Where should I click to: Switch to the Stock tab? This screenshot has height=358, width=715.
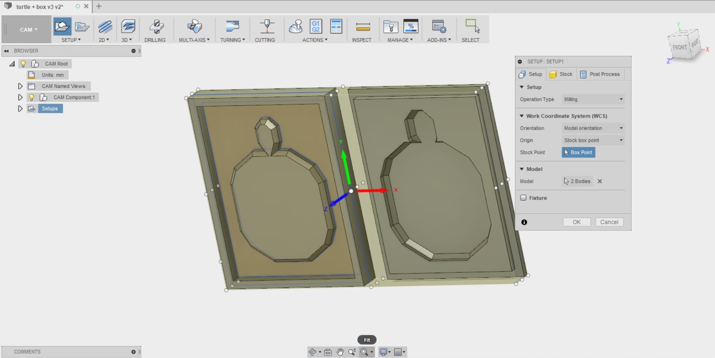tap(561, 74)
